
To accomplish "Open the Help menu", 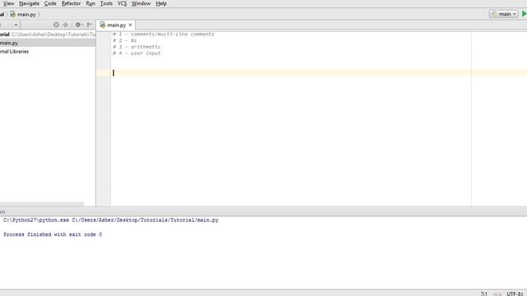I will tap(161, 3).
